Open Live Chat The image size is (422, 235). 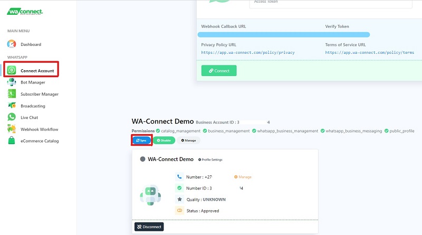[x=30, y=117]
